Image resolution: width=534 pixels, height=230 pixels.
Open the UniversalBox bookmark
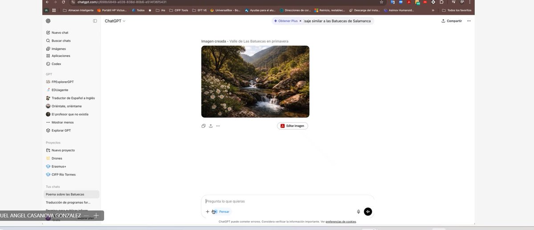coord(226,10)
